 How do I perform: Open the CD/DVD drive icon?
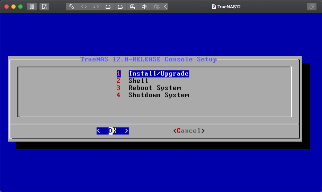pyautogui.click(x=132, y=7)
